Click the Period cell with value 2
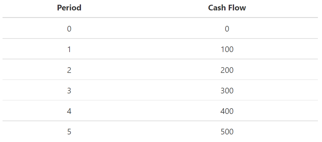The height and width of the screenshot is (142, 322). click(69, 70)
